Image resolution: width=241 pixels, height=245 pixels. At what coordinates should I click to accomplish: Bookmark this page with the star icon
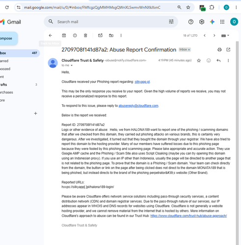(188, 7)
